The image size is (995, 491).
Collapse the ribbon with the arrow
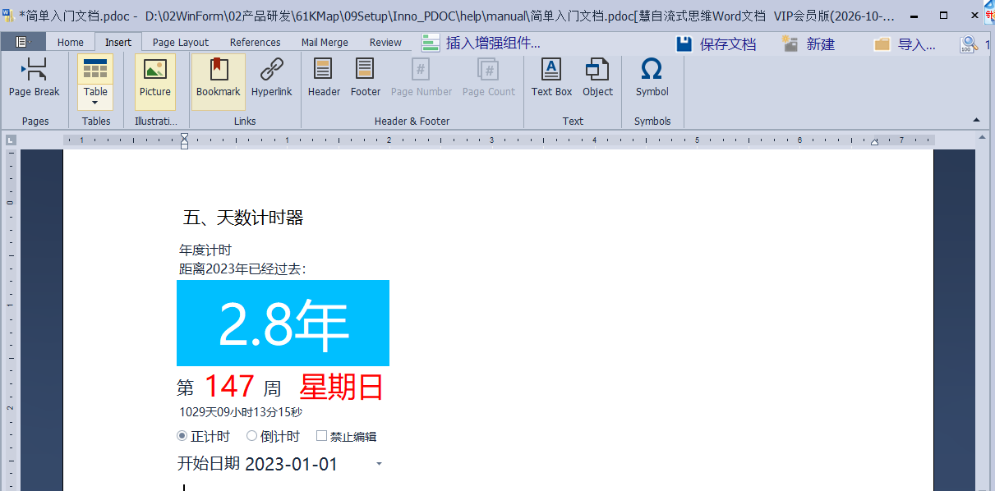coord(978,118)
